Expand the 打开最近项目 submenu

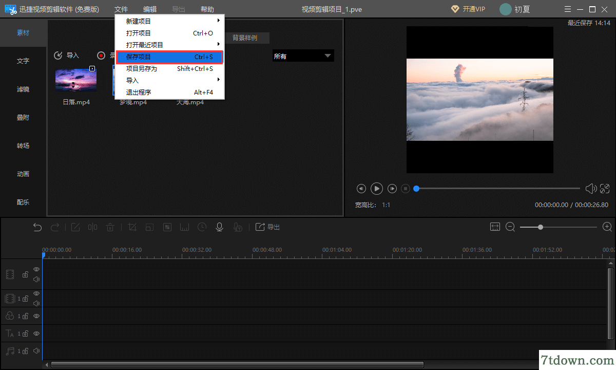pyautogui.click(x=169, y=45)
